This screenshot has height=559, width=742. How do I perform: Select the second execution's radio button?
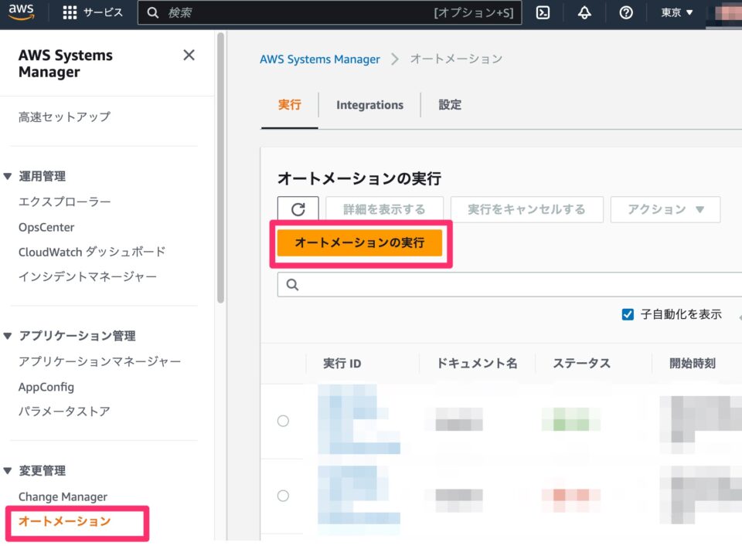(x=283, y=495)
